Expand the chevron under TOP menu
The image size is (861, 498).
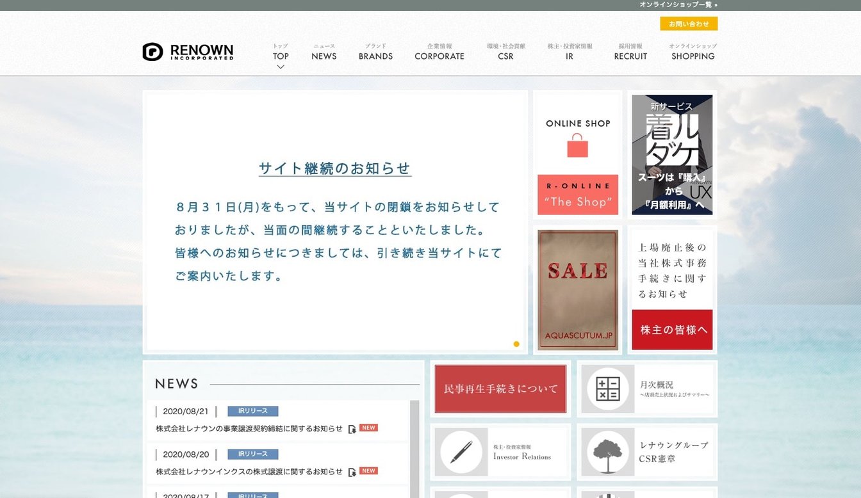[x=281, y=67]
